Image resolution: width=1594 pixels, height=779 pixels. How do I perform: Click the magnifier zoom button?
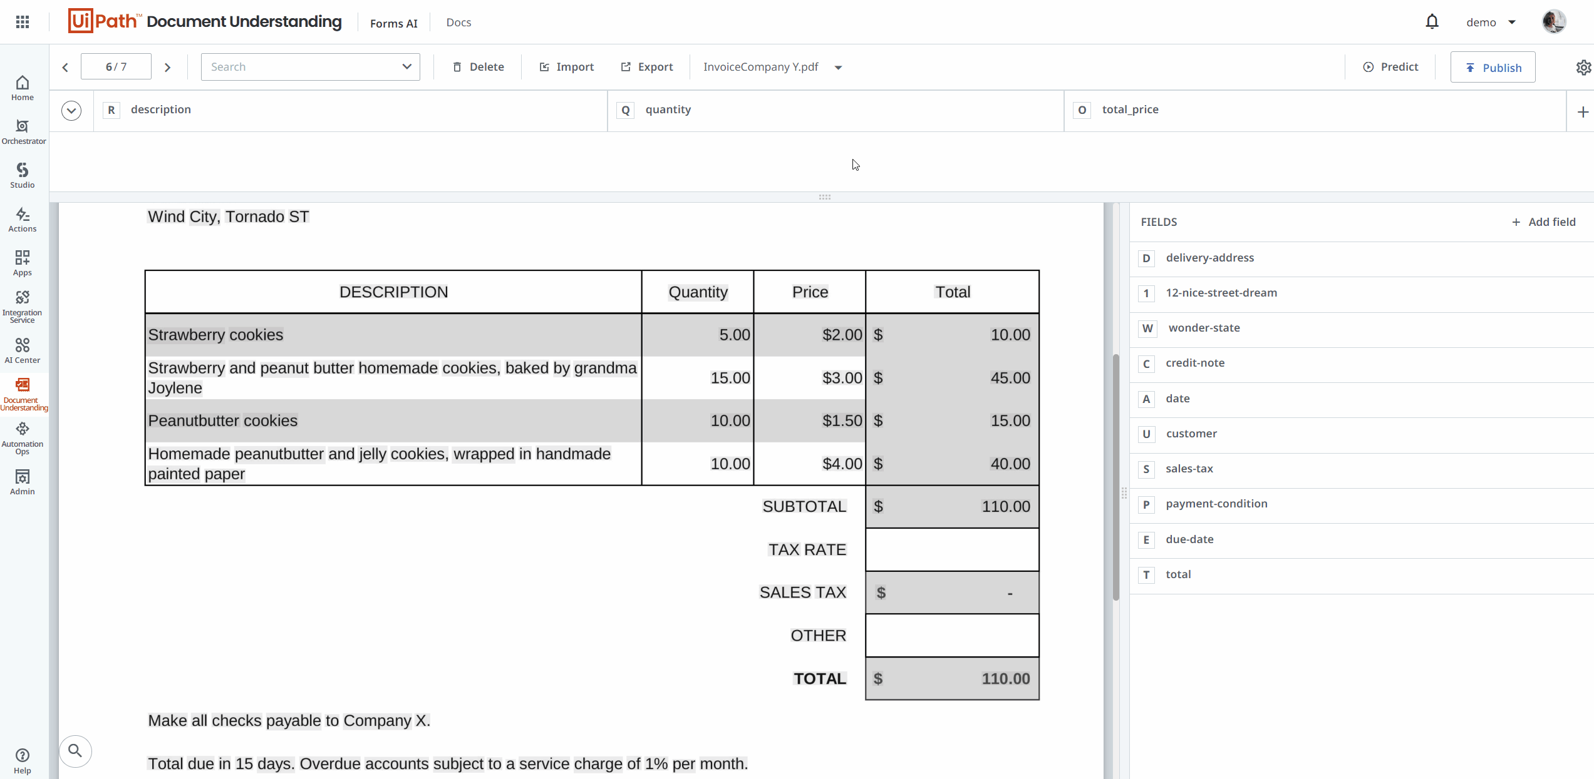tap(75, 751)
